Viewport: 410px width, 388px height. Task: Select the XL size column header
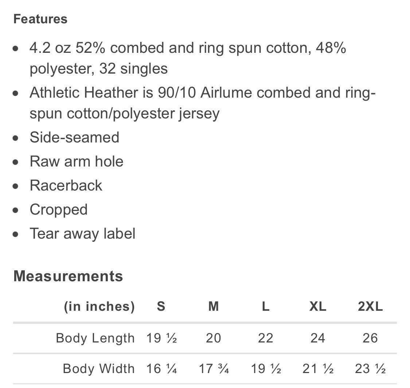[x=318, y=306]
